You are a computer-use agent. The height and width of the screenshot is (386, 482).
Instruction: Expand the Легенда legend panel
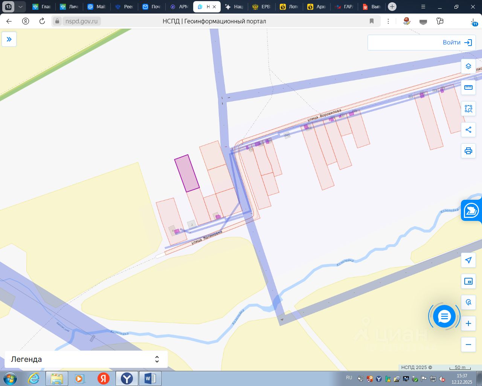point(86,359)
